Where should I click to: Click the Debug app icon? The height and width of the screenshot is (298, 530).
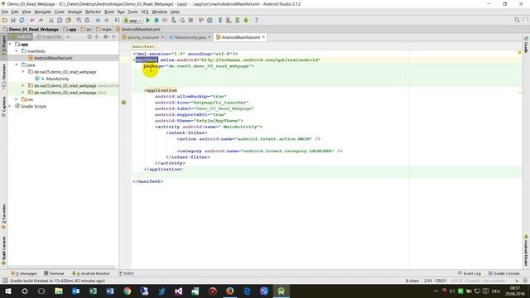click(157, 20)
